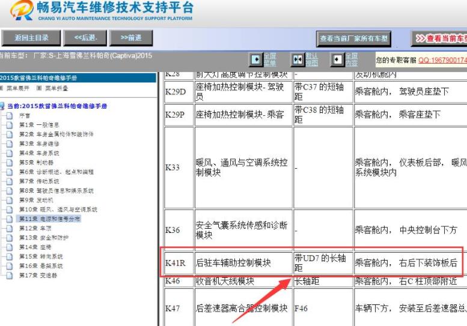Image resolution: width=467 pixels, height=326 pixels.
Task: Open the 序言 tree entry
Action: 25,115
